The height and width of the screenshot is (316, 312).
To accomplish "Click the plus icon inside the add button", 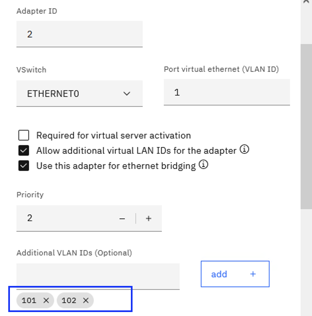I will coord(253,274).
